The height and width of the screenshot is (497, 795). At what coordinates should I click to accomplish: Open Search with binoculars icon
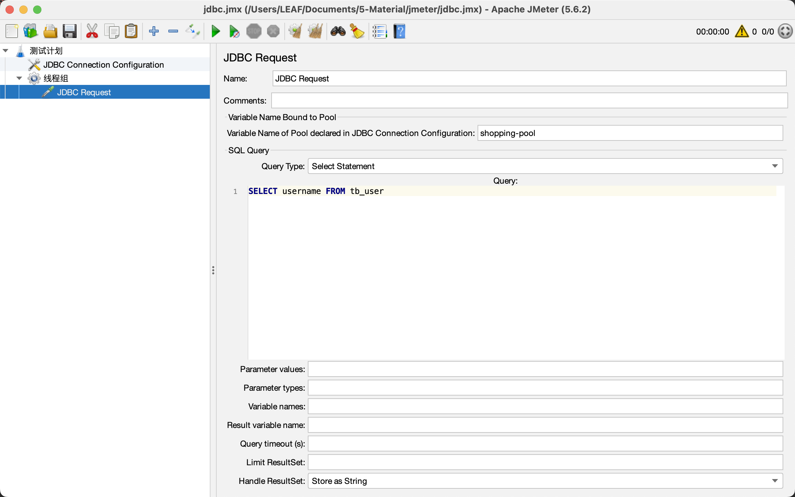coord(338,31)
